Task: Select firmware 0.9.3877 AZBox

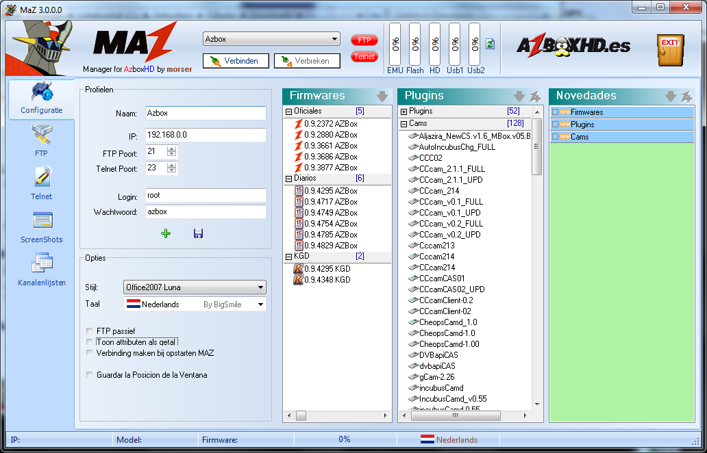Action: point(325,168)
